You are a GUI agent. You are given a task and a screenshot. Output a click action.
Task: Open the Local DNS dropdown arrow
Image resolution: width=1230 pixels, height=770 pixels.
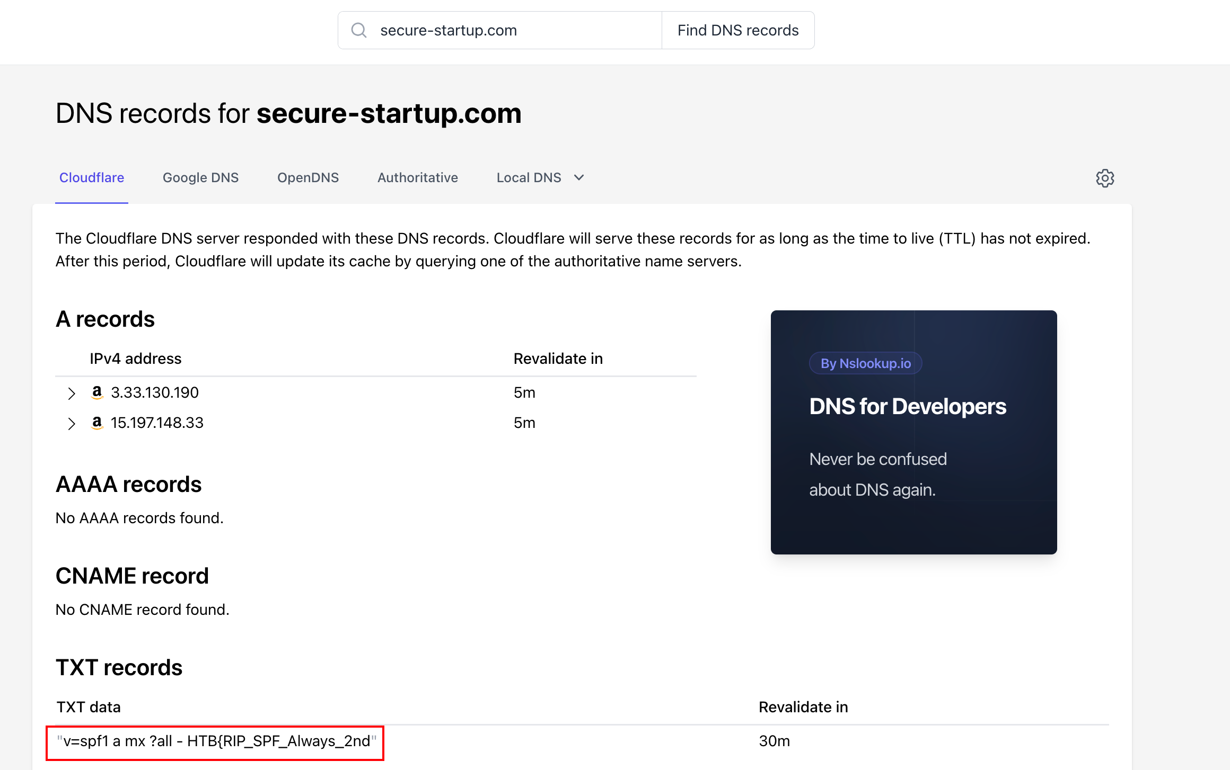pos(579,178)
